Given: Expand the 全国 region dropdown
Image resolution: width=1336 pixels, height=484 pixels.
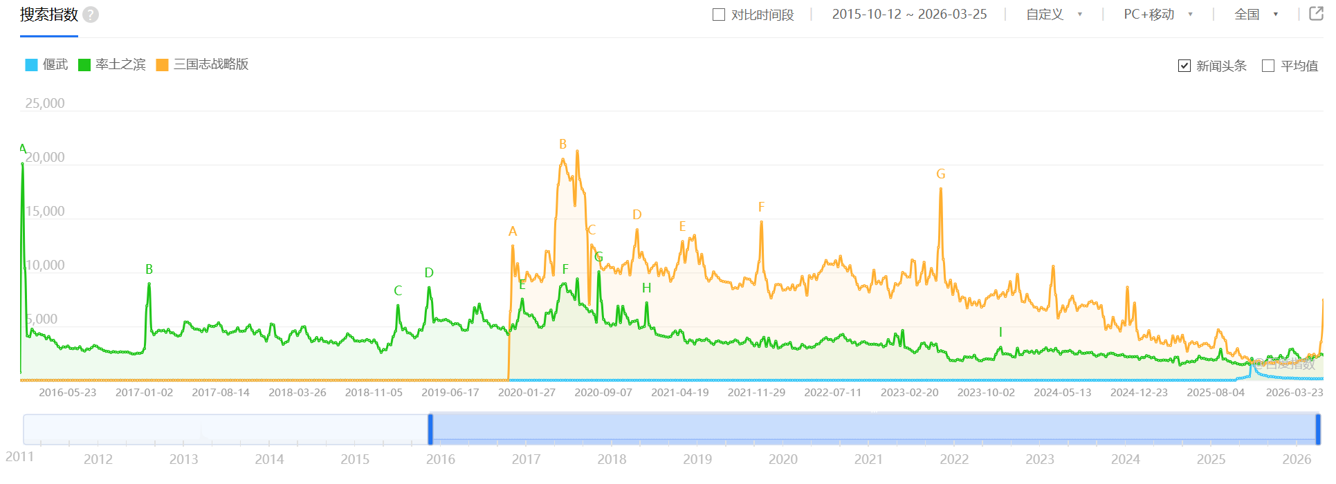Looking at the screenshot, I should coord(1256,15).
